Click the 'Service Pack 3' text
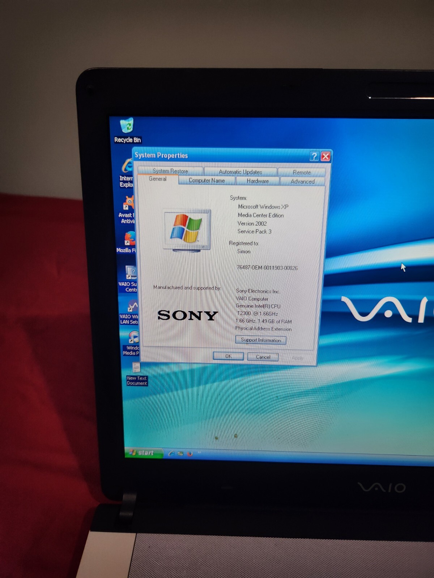The width and height of the screenshot is (434, 578). coord(254,232)
